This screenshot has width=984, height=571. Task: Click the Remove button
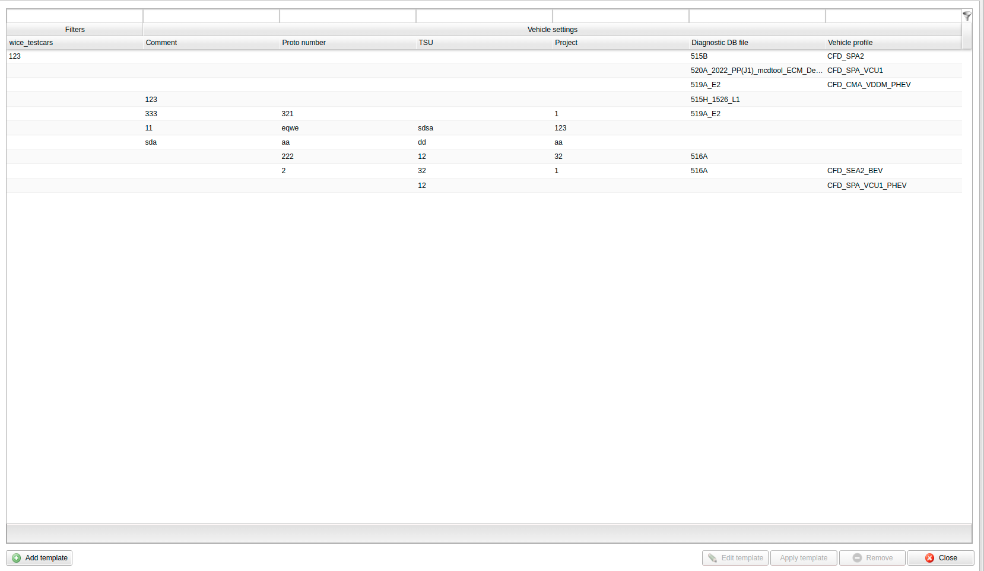(x=872, y=558)
